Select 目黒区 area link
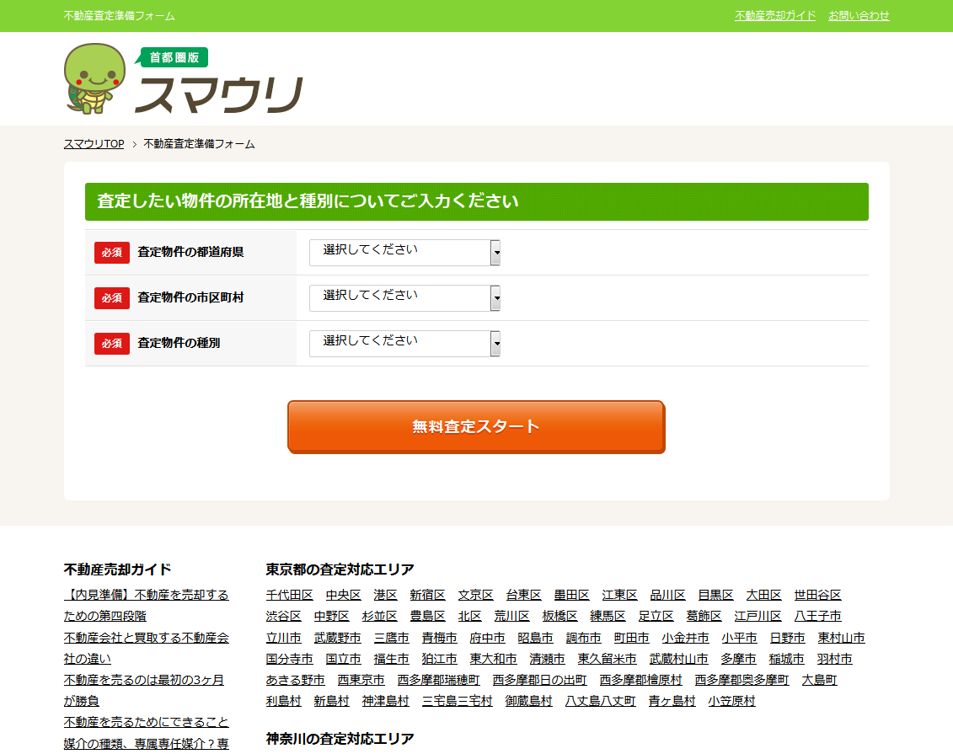 point(715,595)
